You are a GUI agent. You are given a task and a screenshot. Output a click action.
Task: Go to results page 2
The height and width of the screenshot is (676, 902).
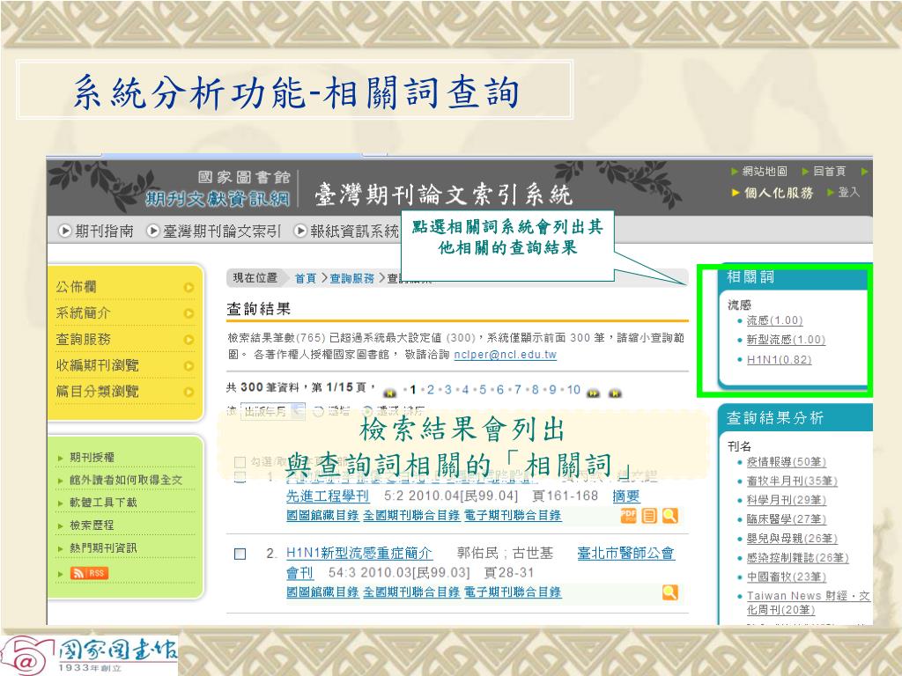[430, 390]
